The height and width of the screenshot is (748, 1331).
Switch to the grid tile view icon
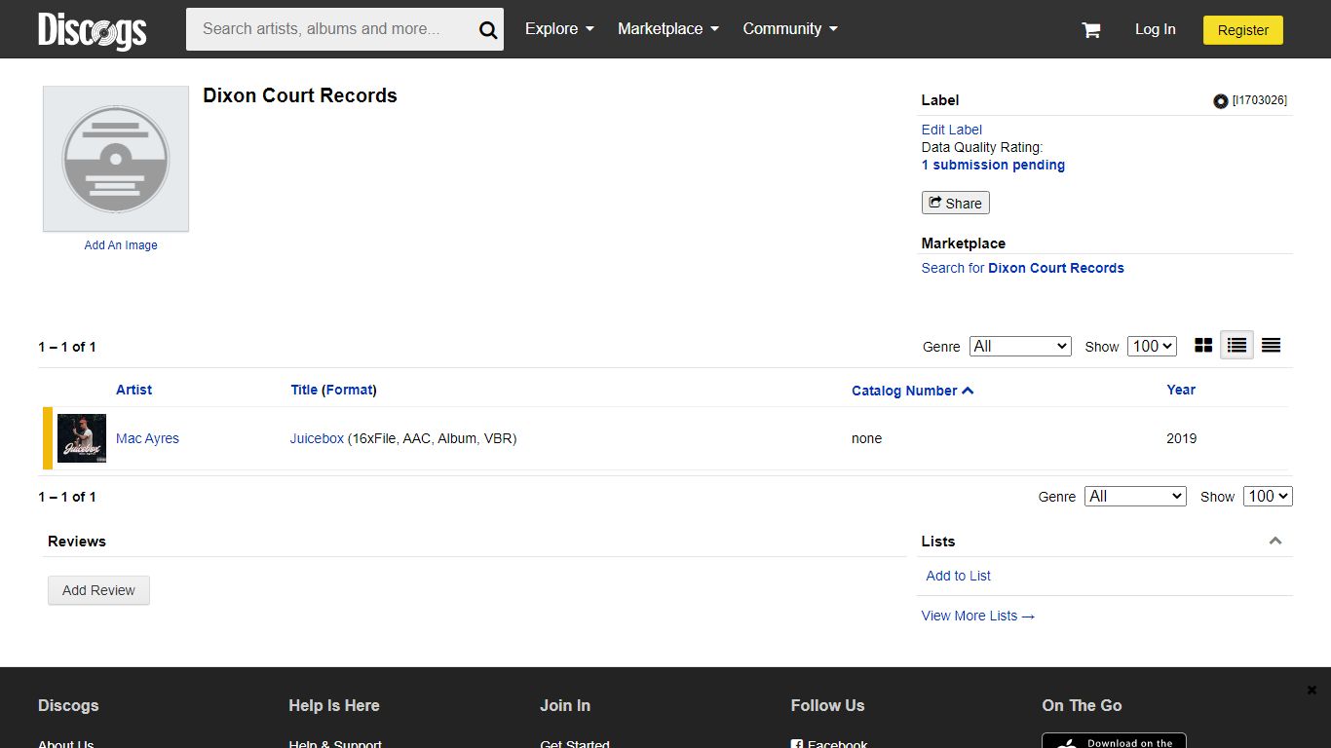1203,346
